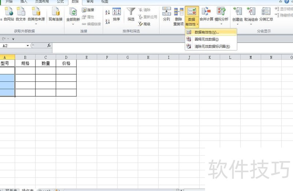Open the Name Box dropdown arrow
293x191 pixels.
pos(28,46)
